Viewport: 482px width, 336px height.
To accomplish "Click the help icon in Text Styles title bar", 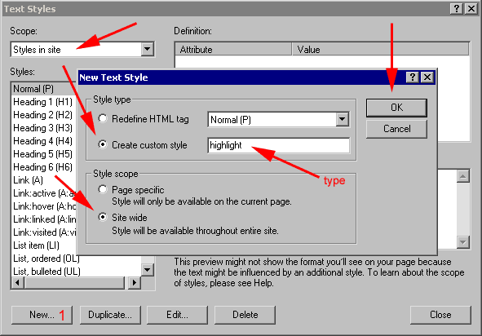I will 457,9.
